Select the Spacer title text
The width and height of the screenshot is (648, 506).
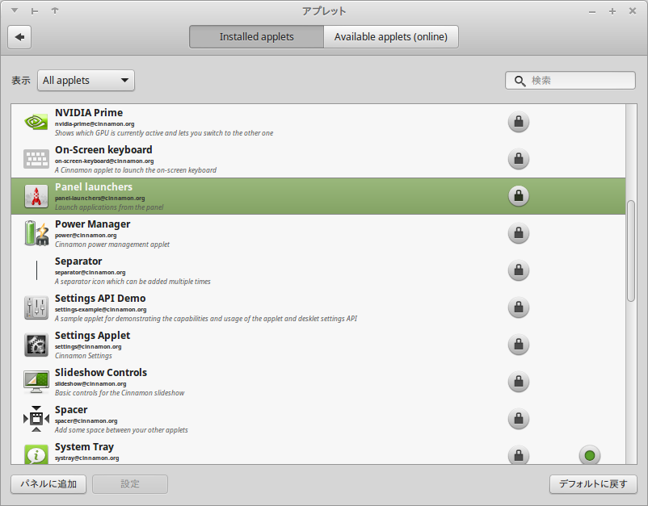coord(71,410)
